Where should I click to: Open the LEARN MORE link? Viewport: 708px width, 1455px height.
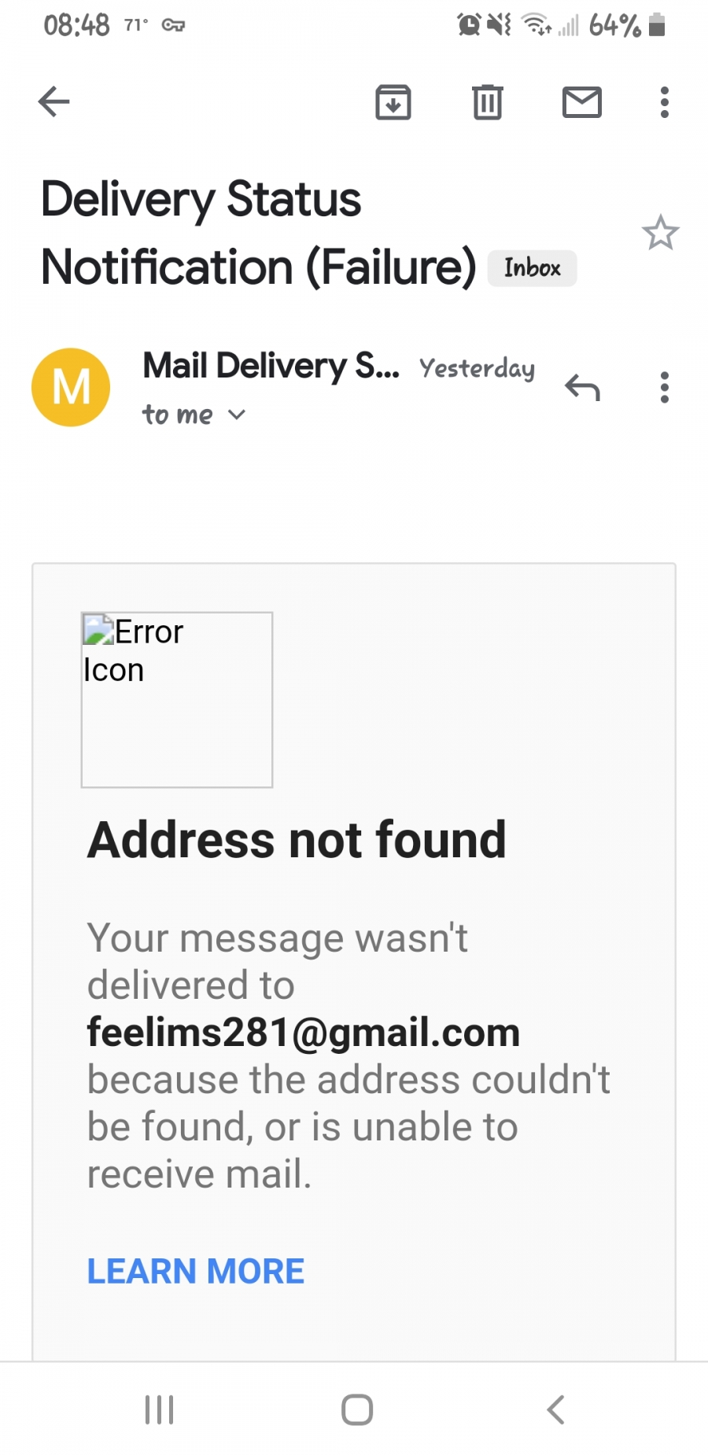[x=195, y=1271]
